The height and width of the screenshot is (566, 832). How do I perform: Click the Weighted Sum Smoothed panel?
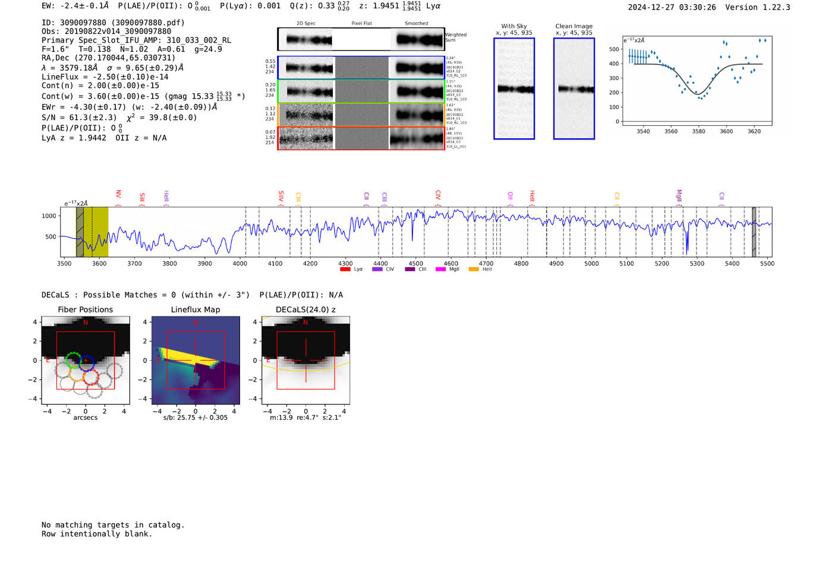(417, 40)
